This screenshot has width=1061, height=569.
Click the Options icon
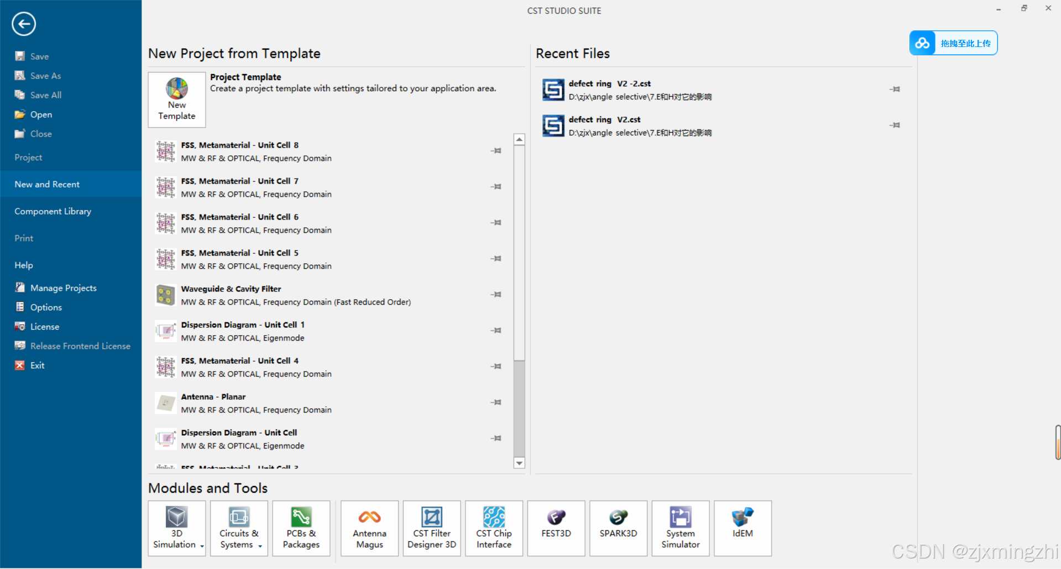20,307
